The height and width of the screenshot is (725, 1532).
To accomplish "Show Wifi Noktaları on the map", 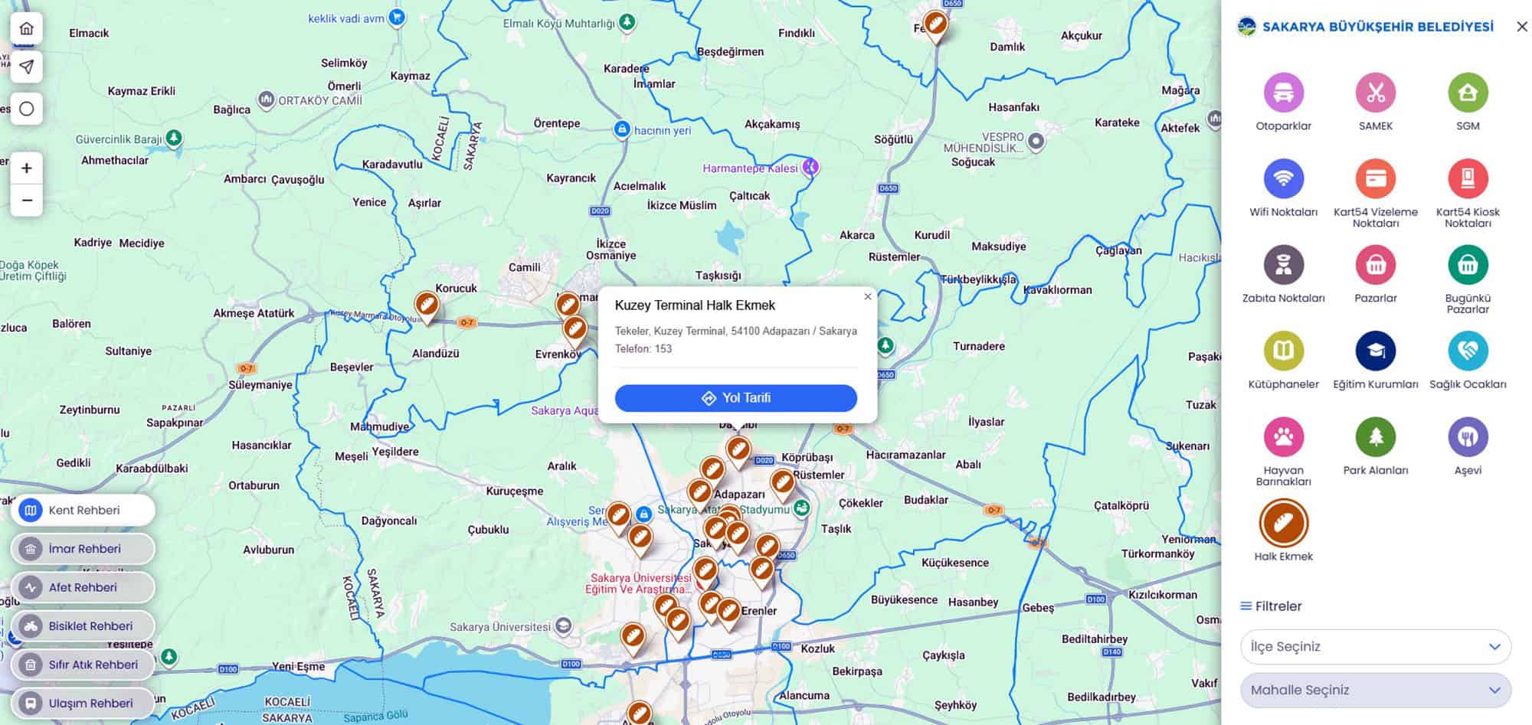I will [1283, 179].
